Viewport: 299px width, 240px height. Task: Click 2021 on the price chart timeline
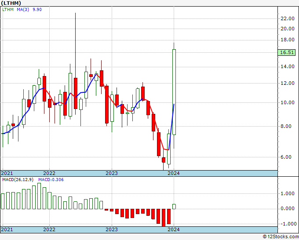(7, 173)
